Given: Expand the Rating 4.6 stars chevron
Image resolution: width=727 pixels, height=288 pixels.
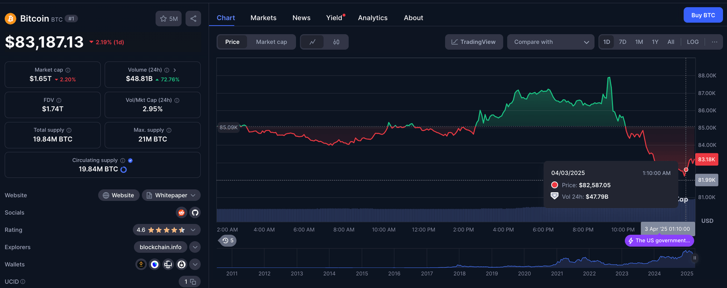Looking at the screenshot, I should (x=193, y=230).
